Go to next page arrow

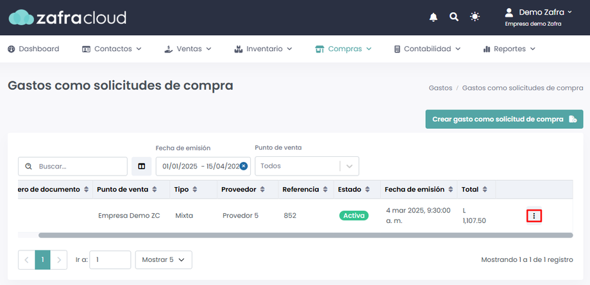pos(59,260)
